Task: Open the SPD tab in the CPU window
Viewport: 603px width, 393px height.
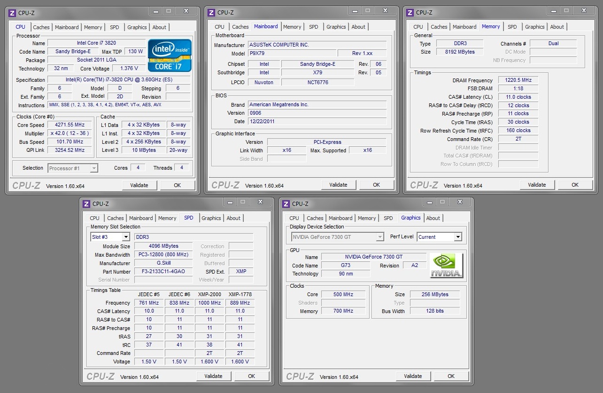Action: (x=115, y=27)
